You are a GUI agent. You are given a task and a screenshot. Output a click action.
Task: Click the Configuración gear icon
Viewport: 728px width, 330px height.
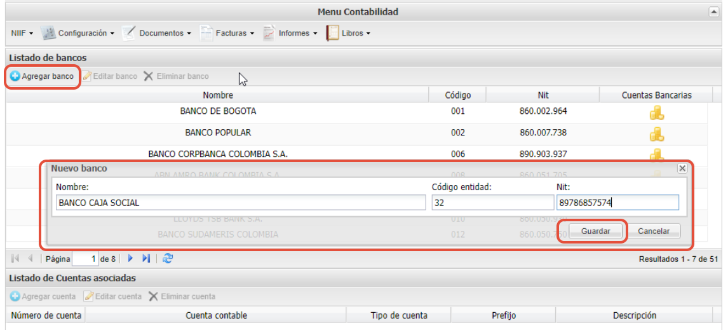pos(48,34)
